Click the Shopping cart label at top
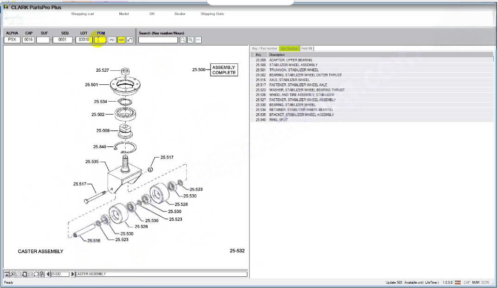Viewport: 498px width, 288px height. (x=82, y=14)
